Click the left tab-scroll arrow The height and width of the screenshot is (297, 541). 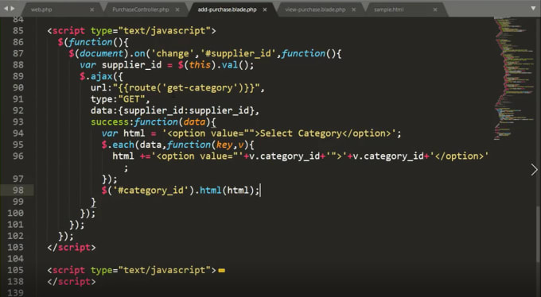coord(6,8)
